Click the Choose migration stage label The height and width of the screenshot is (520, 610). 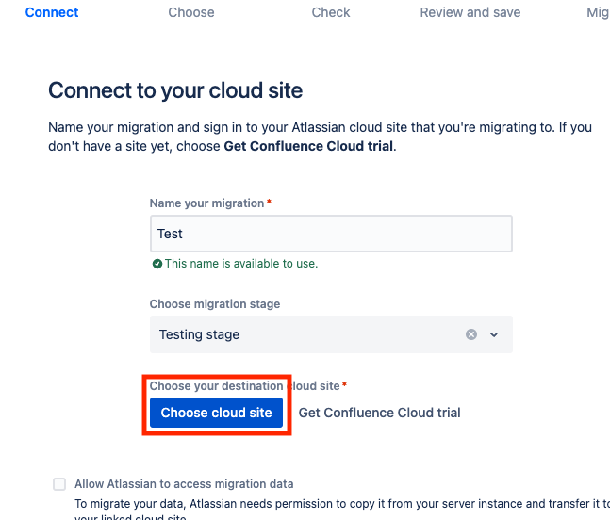(x=215, y=304)
